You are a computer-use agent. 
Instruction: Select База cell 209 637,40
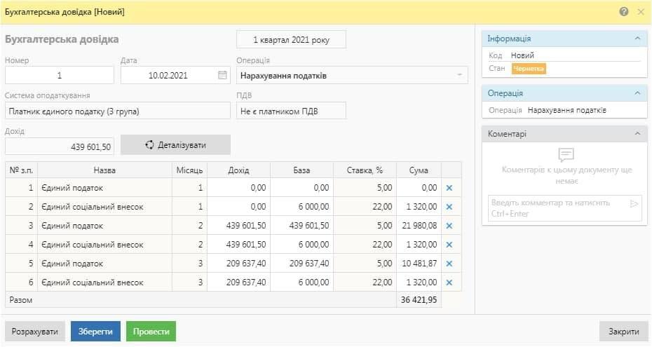point(301,264)
